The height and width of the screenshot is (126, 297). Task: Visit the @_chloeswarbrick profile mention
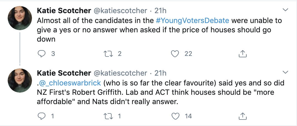(69, 83)
